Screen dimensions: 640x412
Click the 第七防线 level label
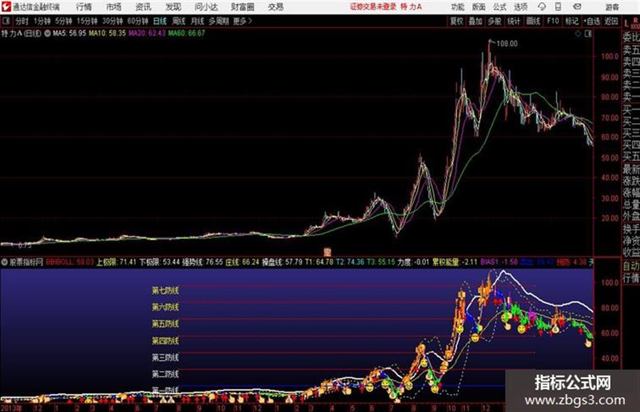165,291
